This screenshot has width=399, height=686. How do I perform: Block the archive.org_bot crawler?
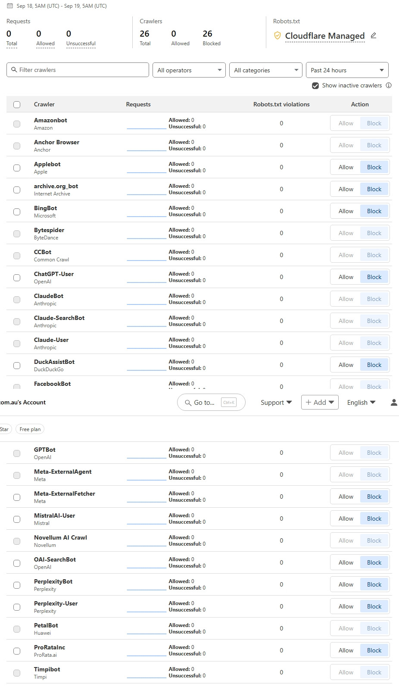coord(374,189)
